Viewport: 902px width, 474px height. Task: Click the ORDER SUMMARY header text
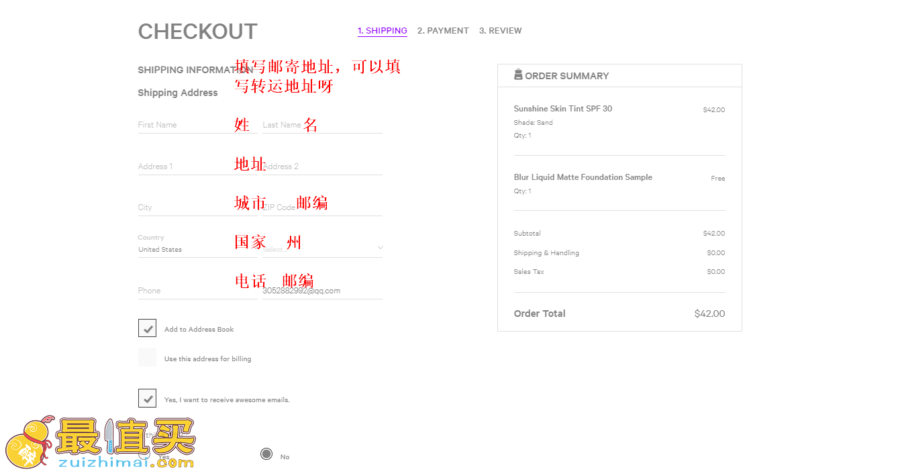tap(567, 76)
